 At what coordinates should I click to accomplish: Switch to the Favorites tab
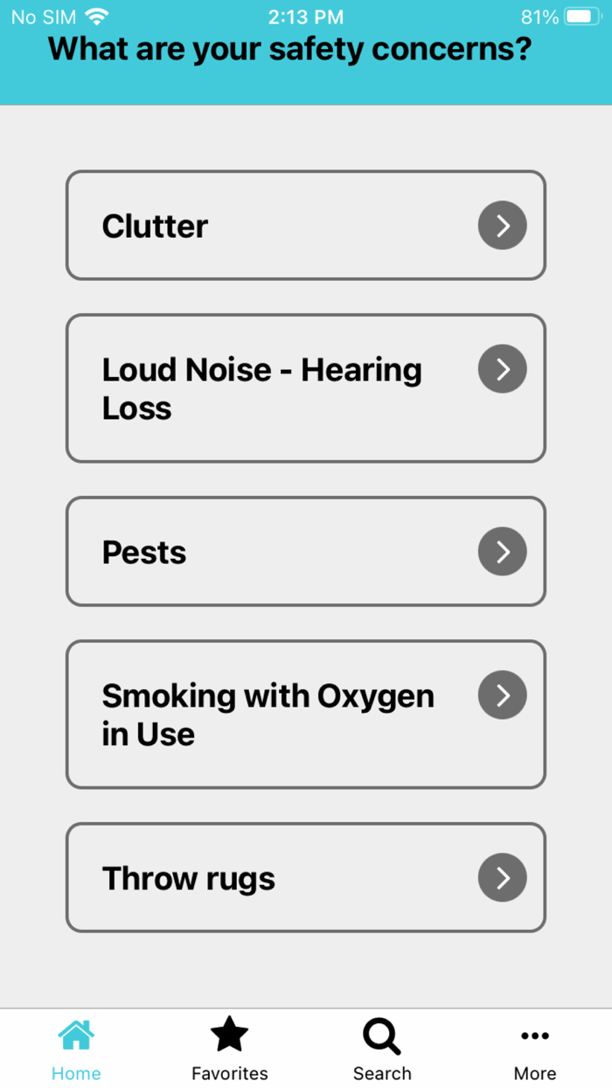(x=229, y=1047)
